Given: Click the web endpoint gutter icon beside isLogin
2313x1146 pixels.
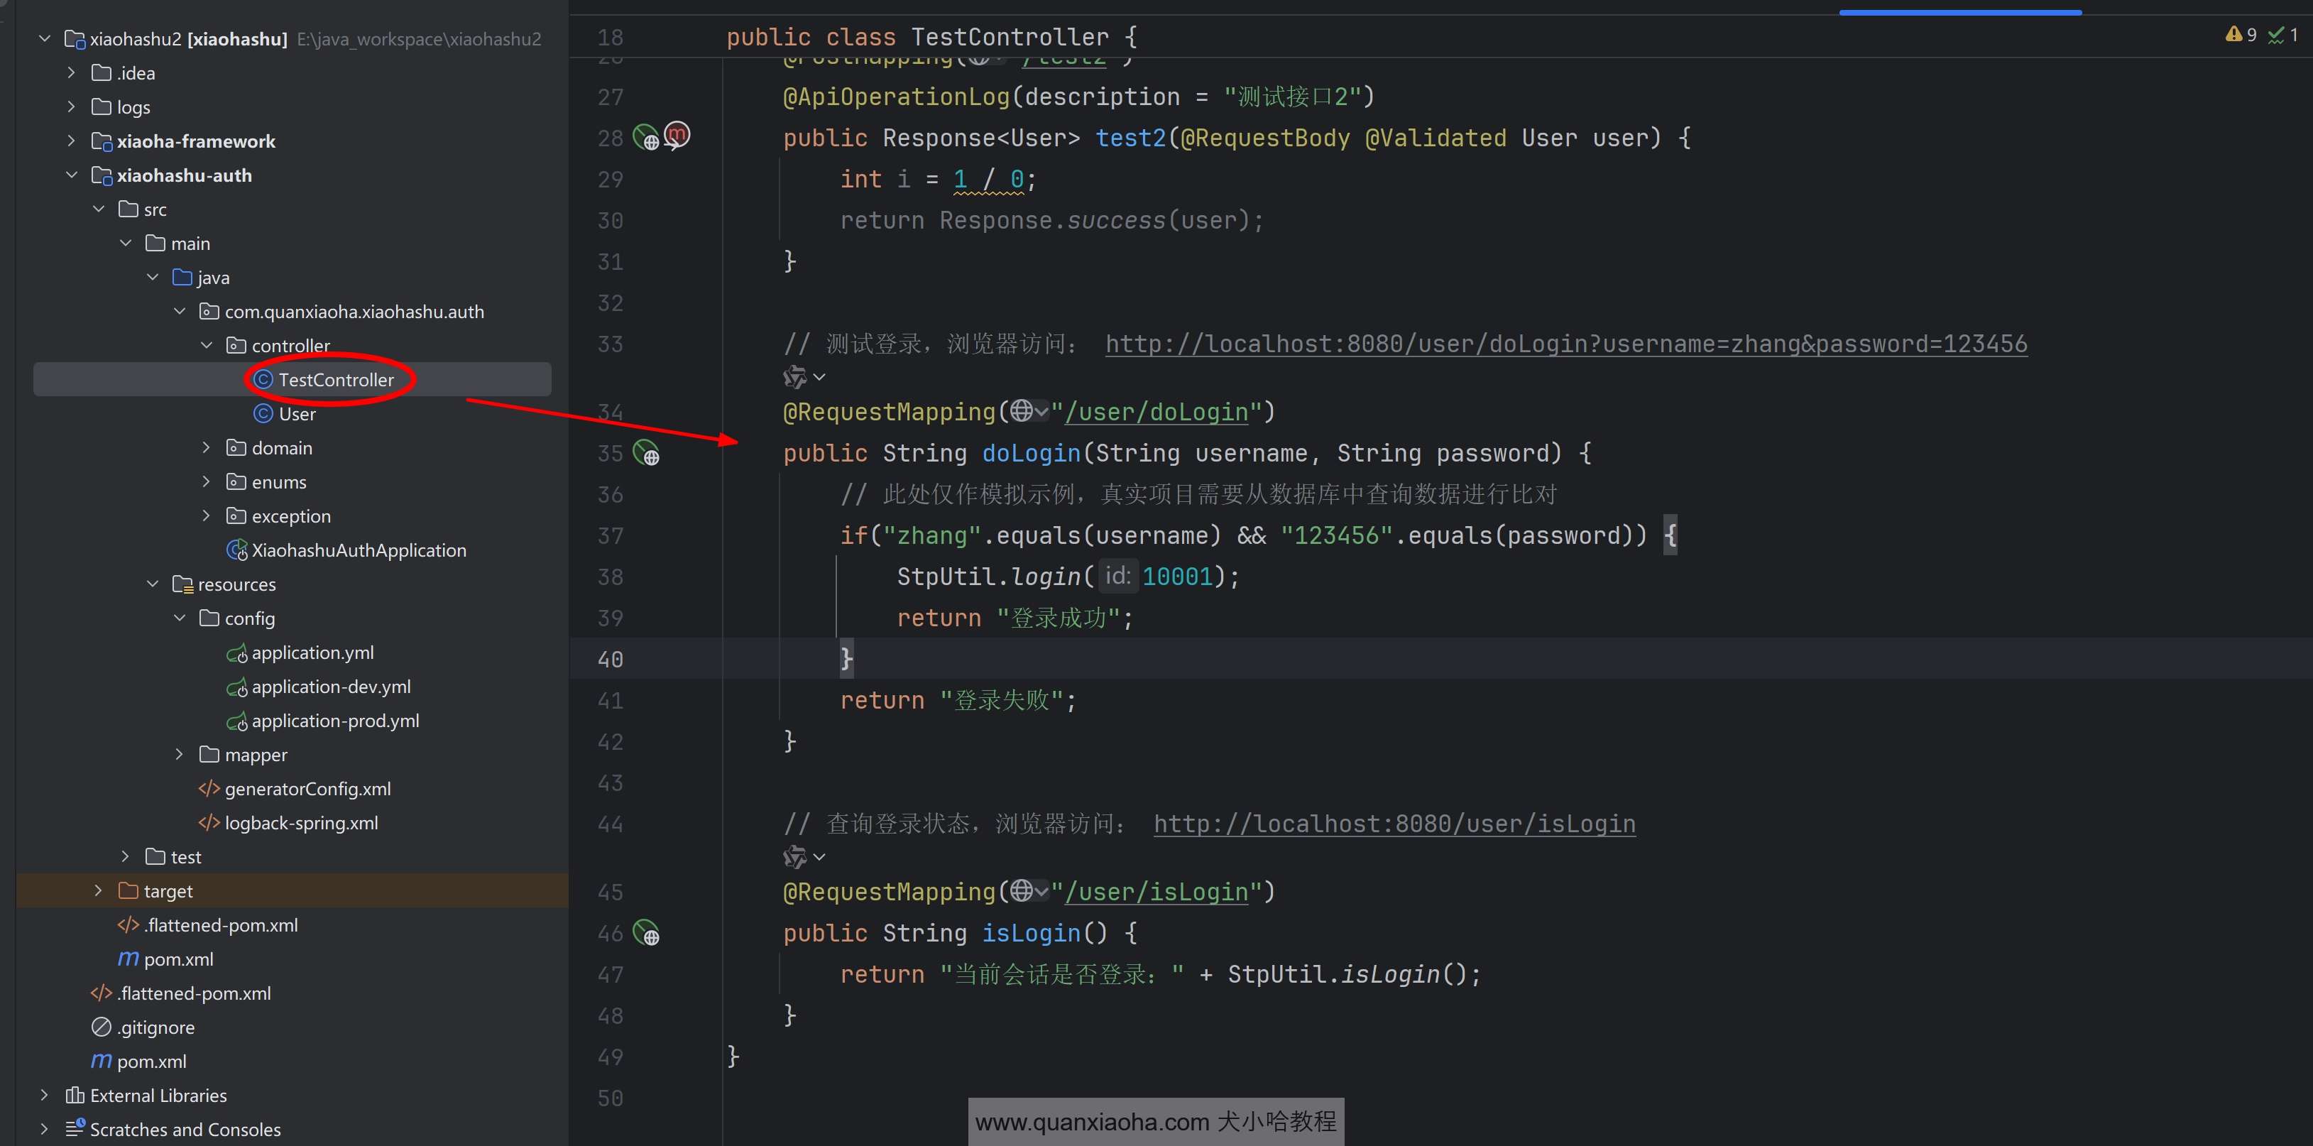Looking at the screenshot, I should 645,933.
